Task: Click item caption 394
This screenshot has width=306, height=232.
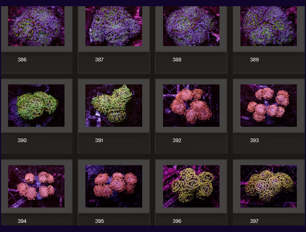Action: coord(22,221)
